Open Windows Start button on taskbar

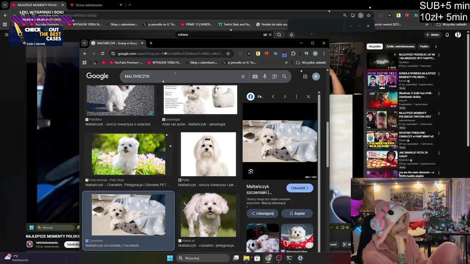tap(170, 258)
